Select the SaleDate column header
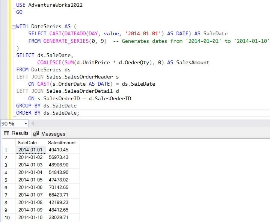Screen dimensions: 270x222 31,143
